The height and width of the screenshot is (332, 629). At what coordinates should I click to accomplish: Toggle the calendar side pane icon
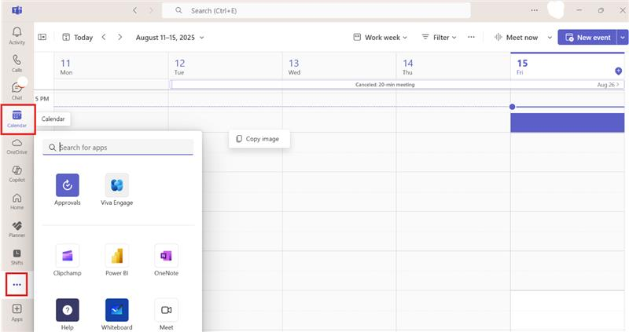click(42, 37)
